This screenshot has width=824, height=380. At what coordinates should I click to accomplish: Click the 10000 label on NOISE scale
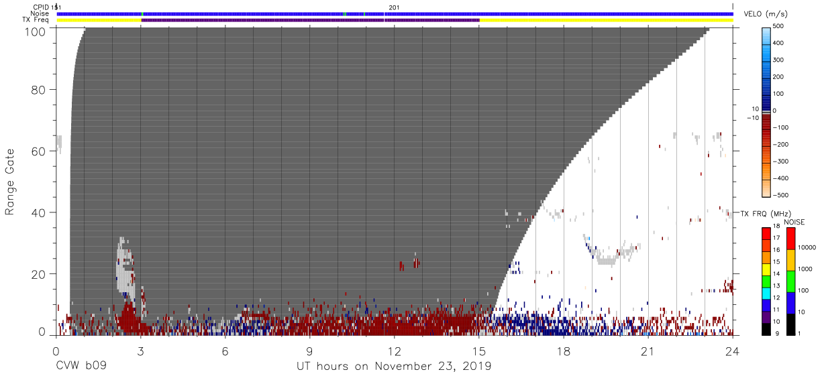pyautogui.click(x=806, y=247)
